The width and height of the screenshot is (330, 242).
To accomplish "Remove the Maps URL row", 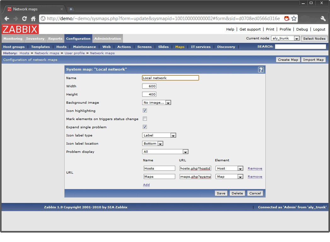I will pos(255,176).
